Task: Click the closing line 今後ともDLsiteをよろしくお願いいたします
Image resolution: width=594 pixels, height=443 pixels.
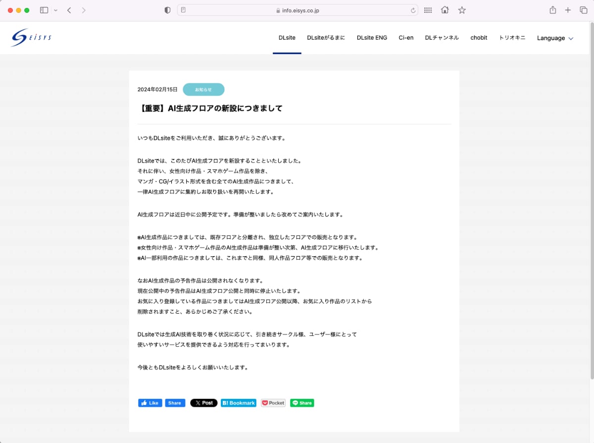Action: 193,368
